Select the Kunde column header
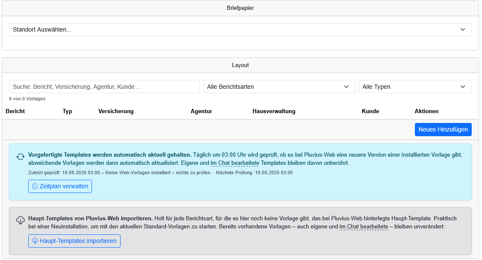The width and height of the screenshot is (482, 260). click(370, 111)
